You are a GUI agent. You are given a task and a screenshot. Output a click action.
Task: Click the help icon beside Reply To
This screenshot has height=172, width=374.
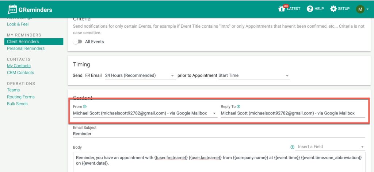click(238, 107)
